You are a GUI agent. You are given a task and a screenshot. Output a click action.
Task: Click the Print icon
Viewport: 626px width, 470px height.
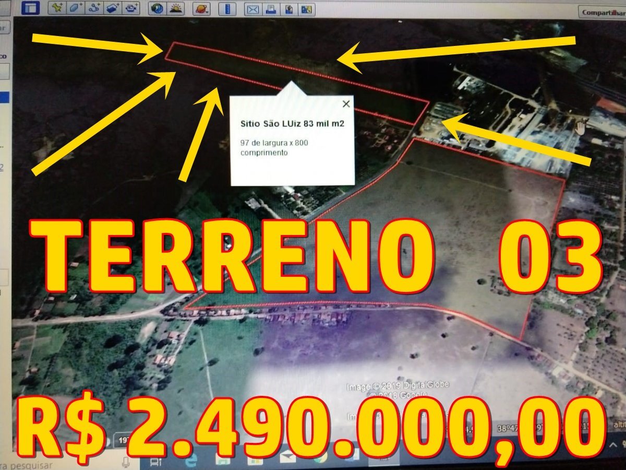tap(271, 9)
